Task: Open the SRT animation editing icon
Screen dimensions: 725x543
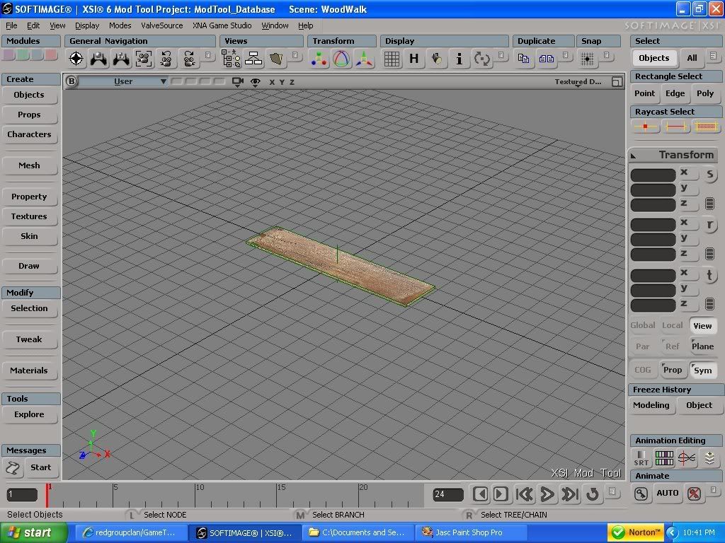Action: (x=641, y=458)
